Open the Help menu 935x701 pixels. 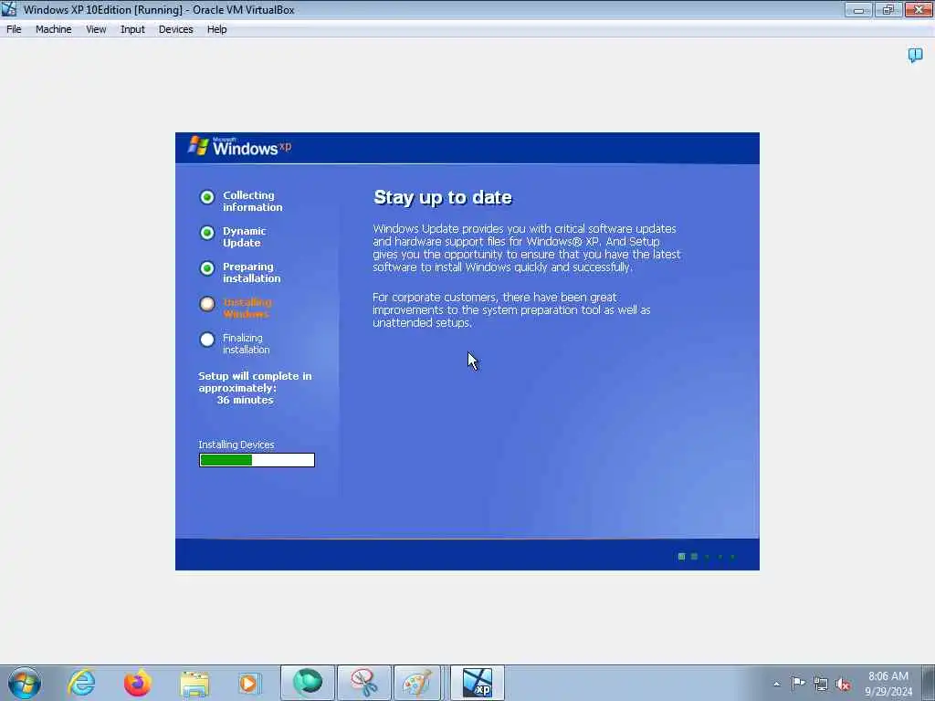(x=216, y=29)
